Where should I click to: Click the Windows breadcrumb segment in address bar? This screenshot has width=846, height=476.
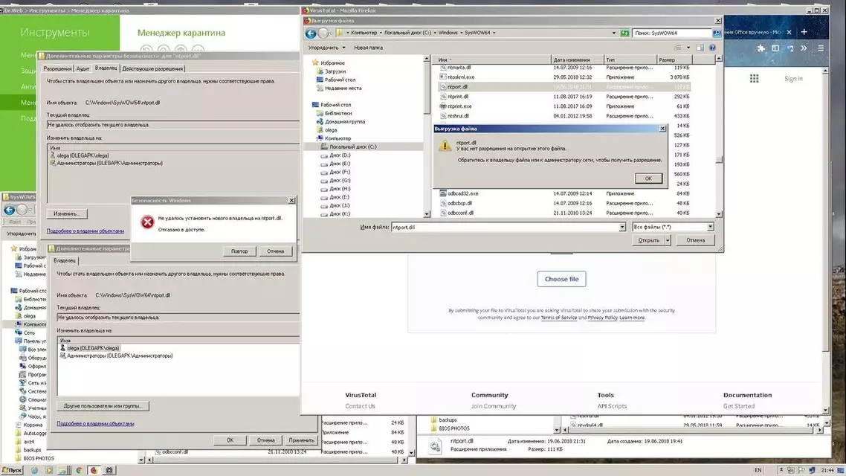[x=448, y=33]
